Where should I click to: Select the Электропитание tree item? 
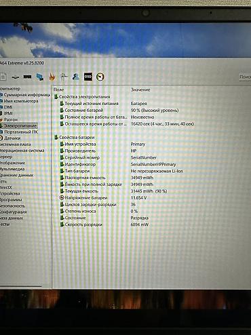pos(20,125)
